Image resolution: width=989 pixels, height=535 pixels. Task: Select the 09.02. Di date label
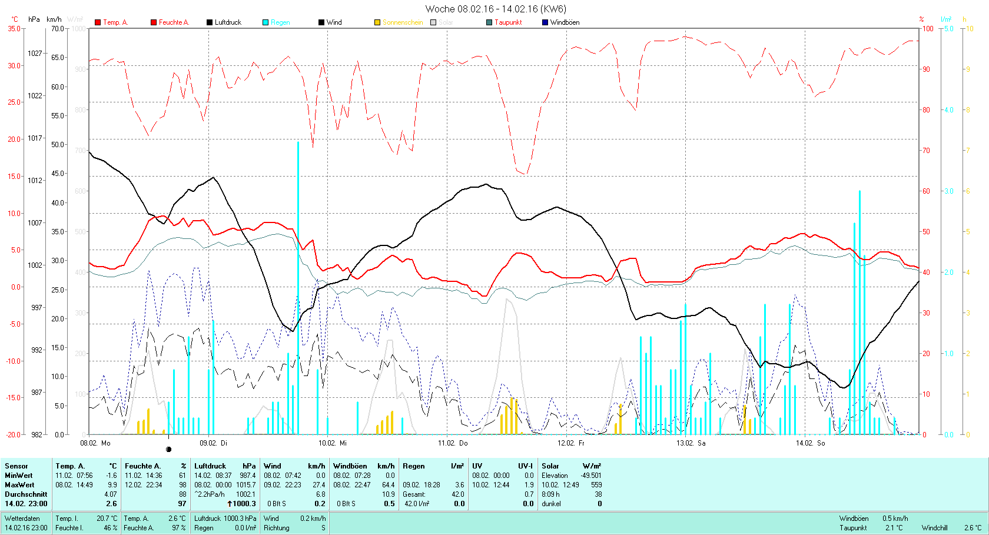click(214, 443)
